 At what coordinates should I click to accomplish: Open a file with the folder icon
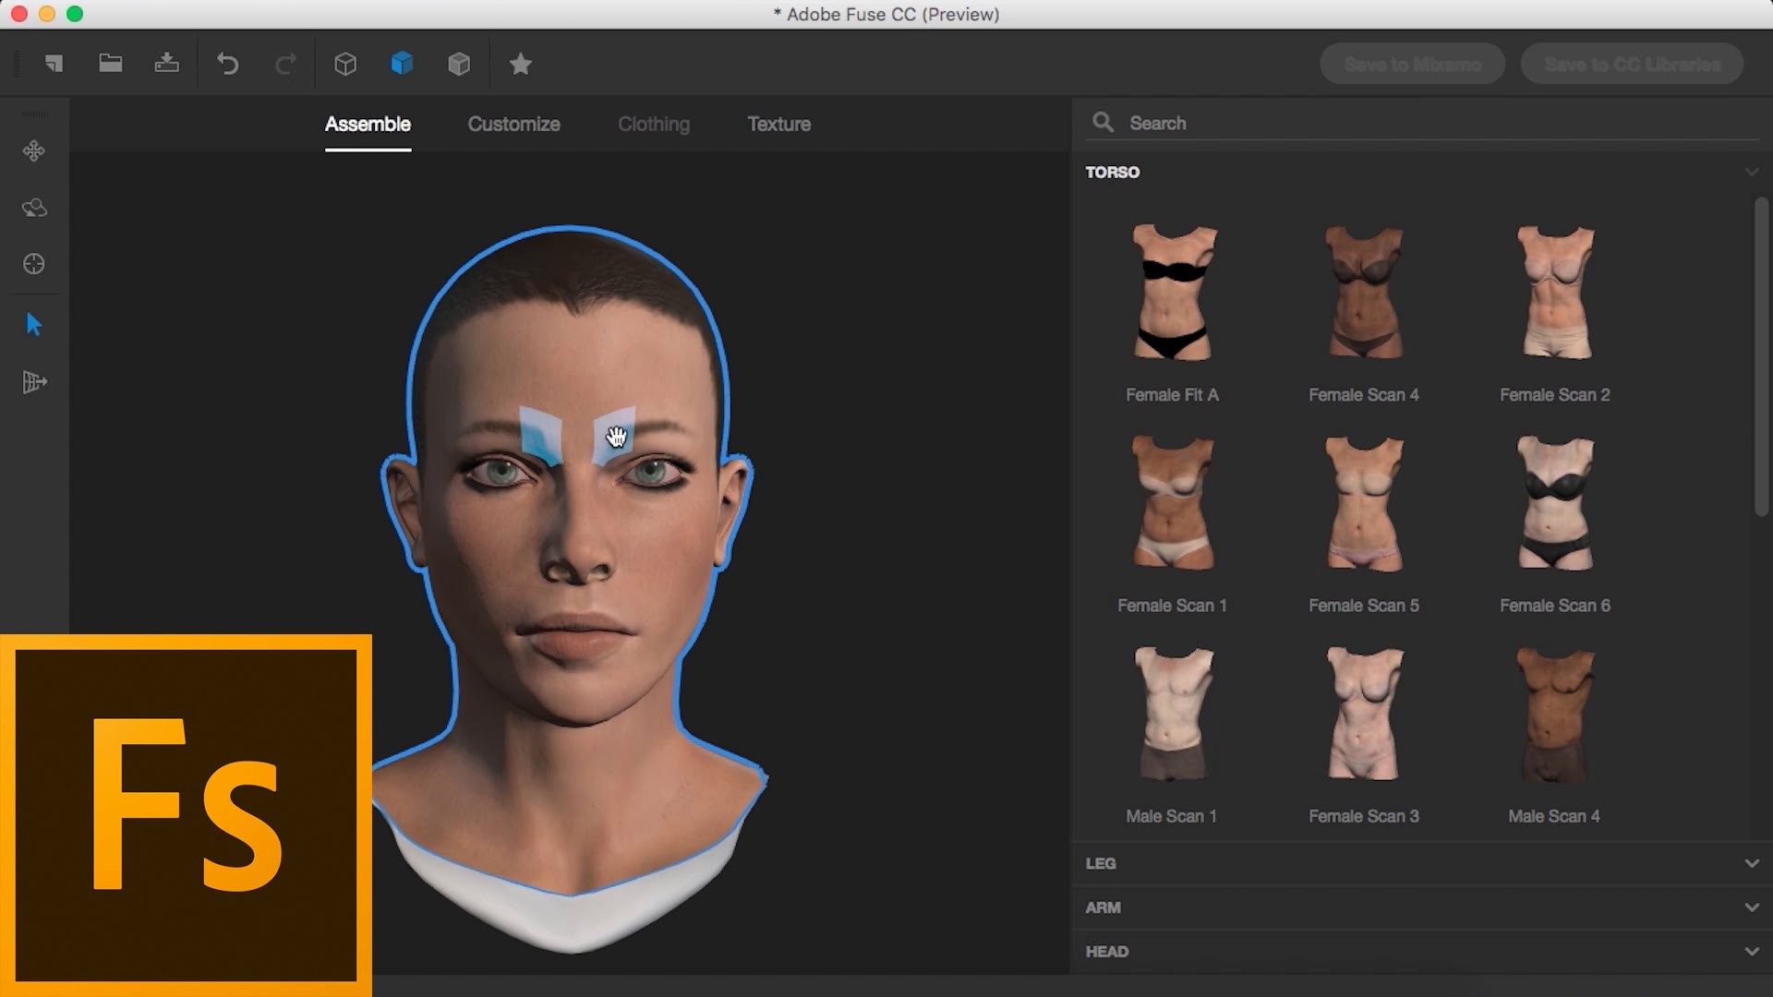[x=111, y=63]
